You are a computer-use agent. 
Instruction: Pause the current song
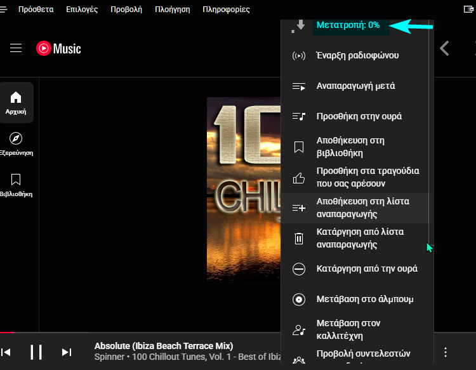[x=36, y=352]
